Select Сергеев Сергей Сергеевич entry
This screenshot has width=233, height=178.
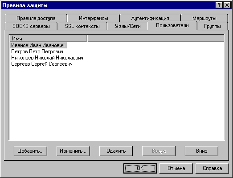pyautogui.click(x=42, y=64)
